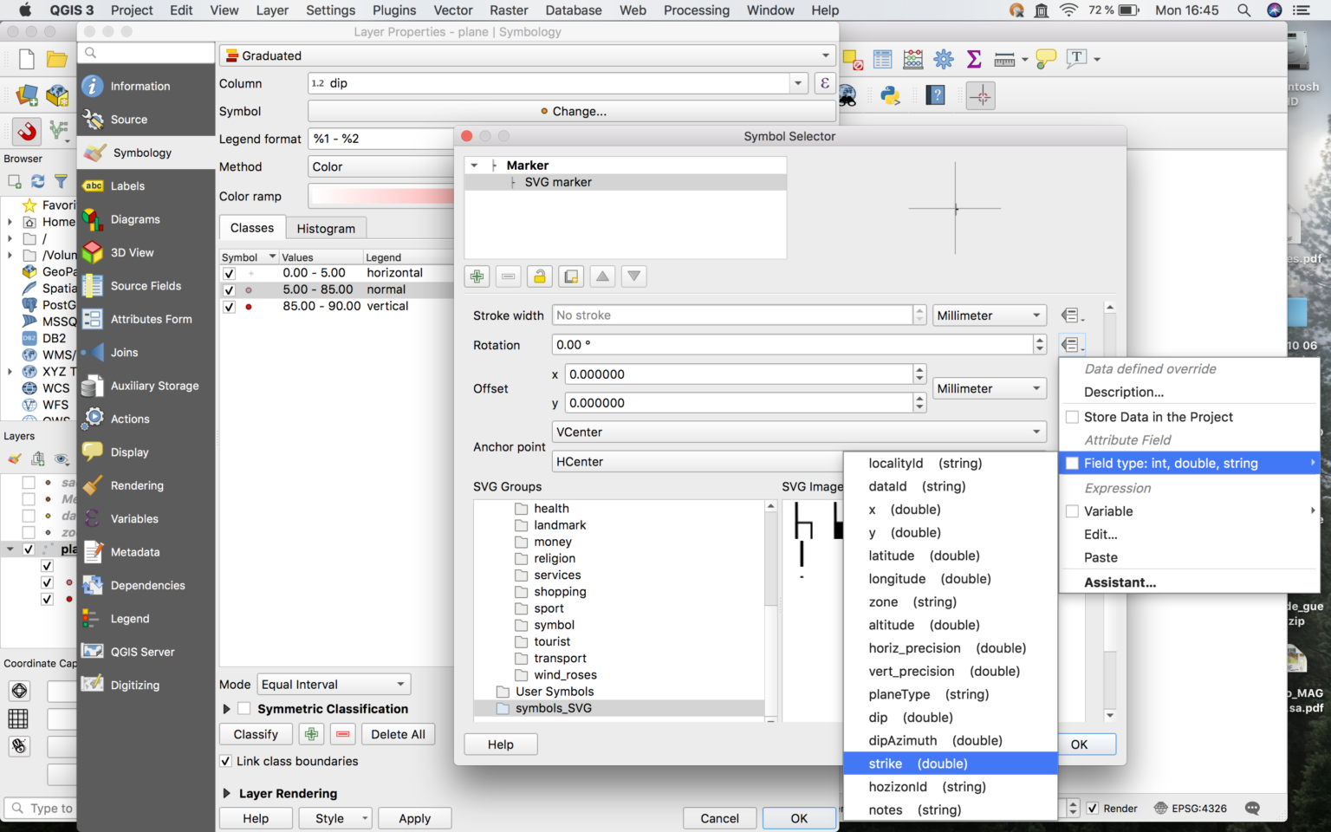Viewport: 1331px width, 832px height.
Task: Open the Python console from the toolbar
Action: (890, 95)
